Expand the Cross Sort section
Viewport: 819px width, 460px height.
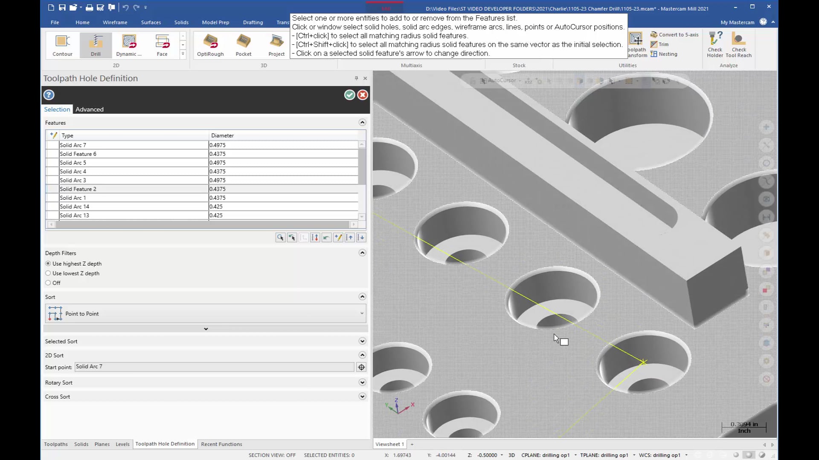tap(362, 397)
